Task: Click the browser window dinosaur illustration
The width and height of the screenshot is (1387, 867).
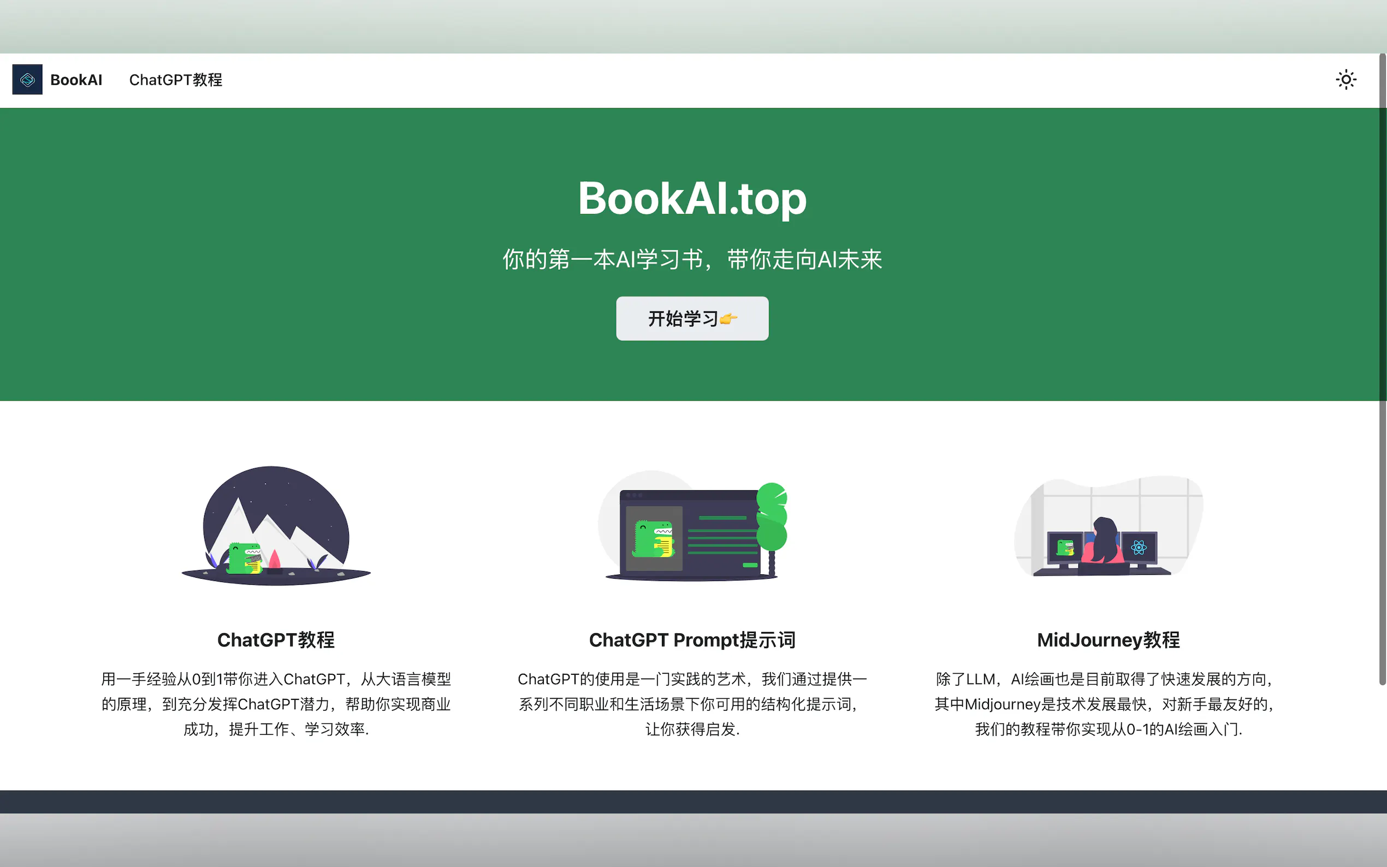Action: click(692, 526)
